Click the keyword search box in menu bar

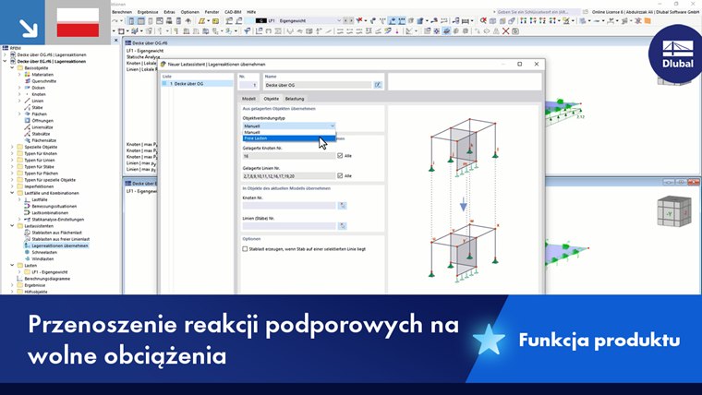point(539,12)
